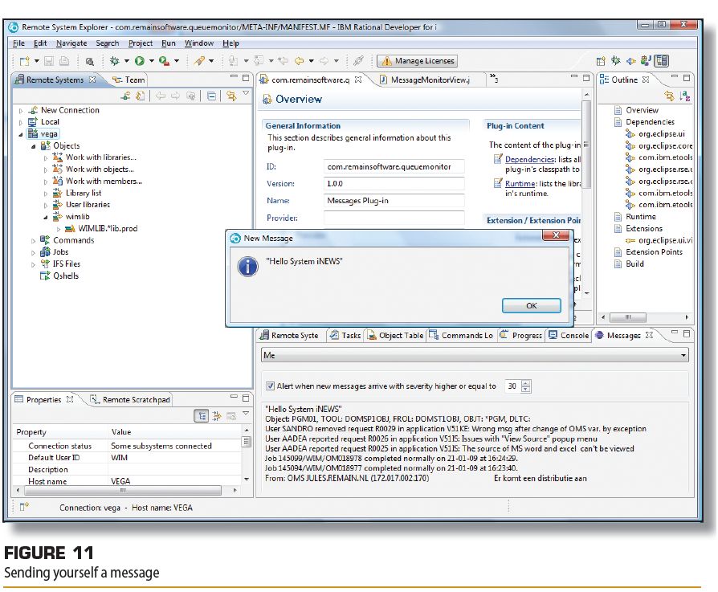Screen dimensions: 718x592
Task: Click the Print icon in the main toolbar
Action: point(64,61)
